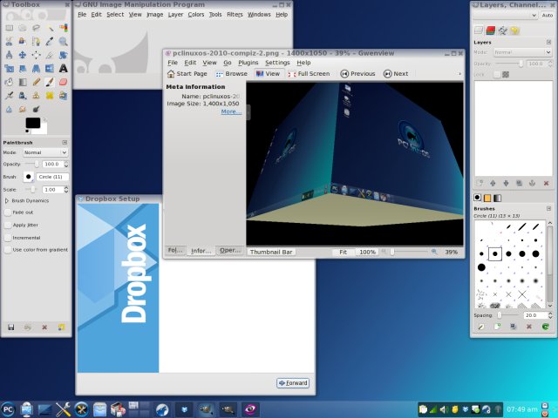Click the Auto button in Layers dock
This screenshot has width=558, height=418.
click(548, 15)
